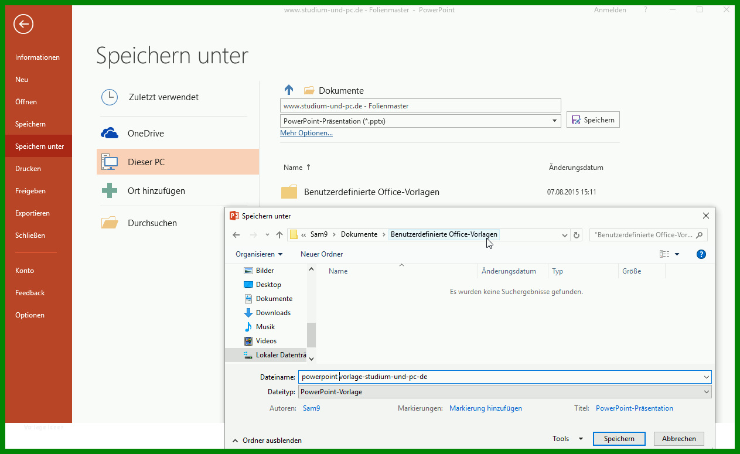
Task: Click the Markierung hinzufügen link
Action: (486, 408)
